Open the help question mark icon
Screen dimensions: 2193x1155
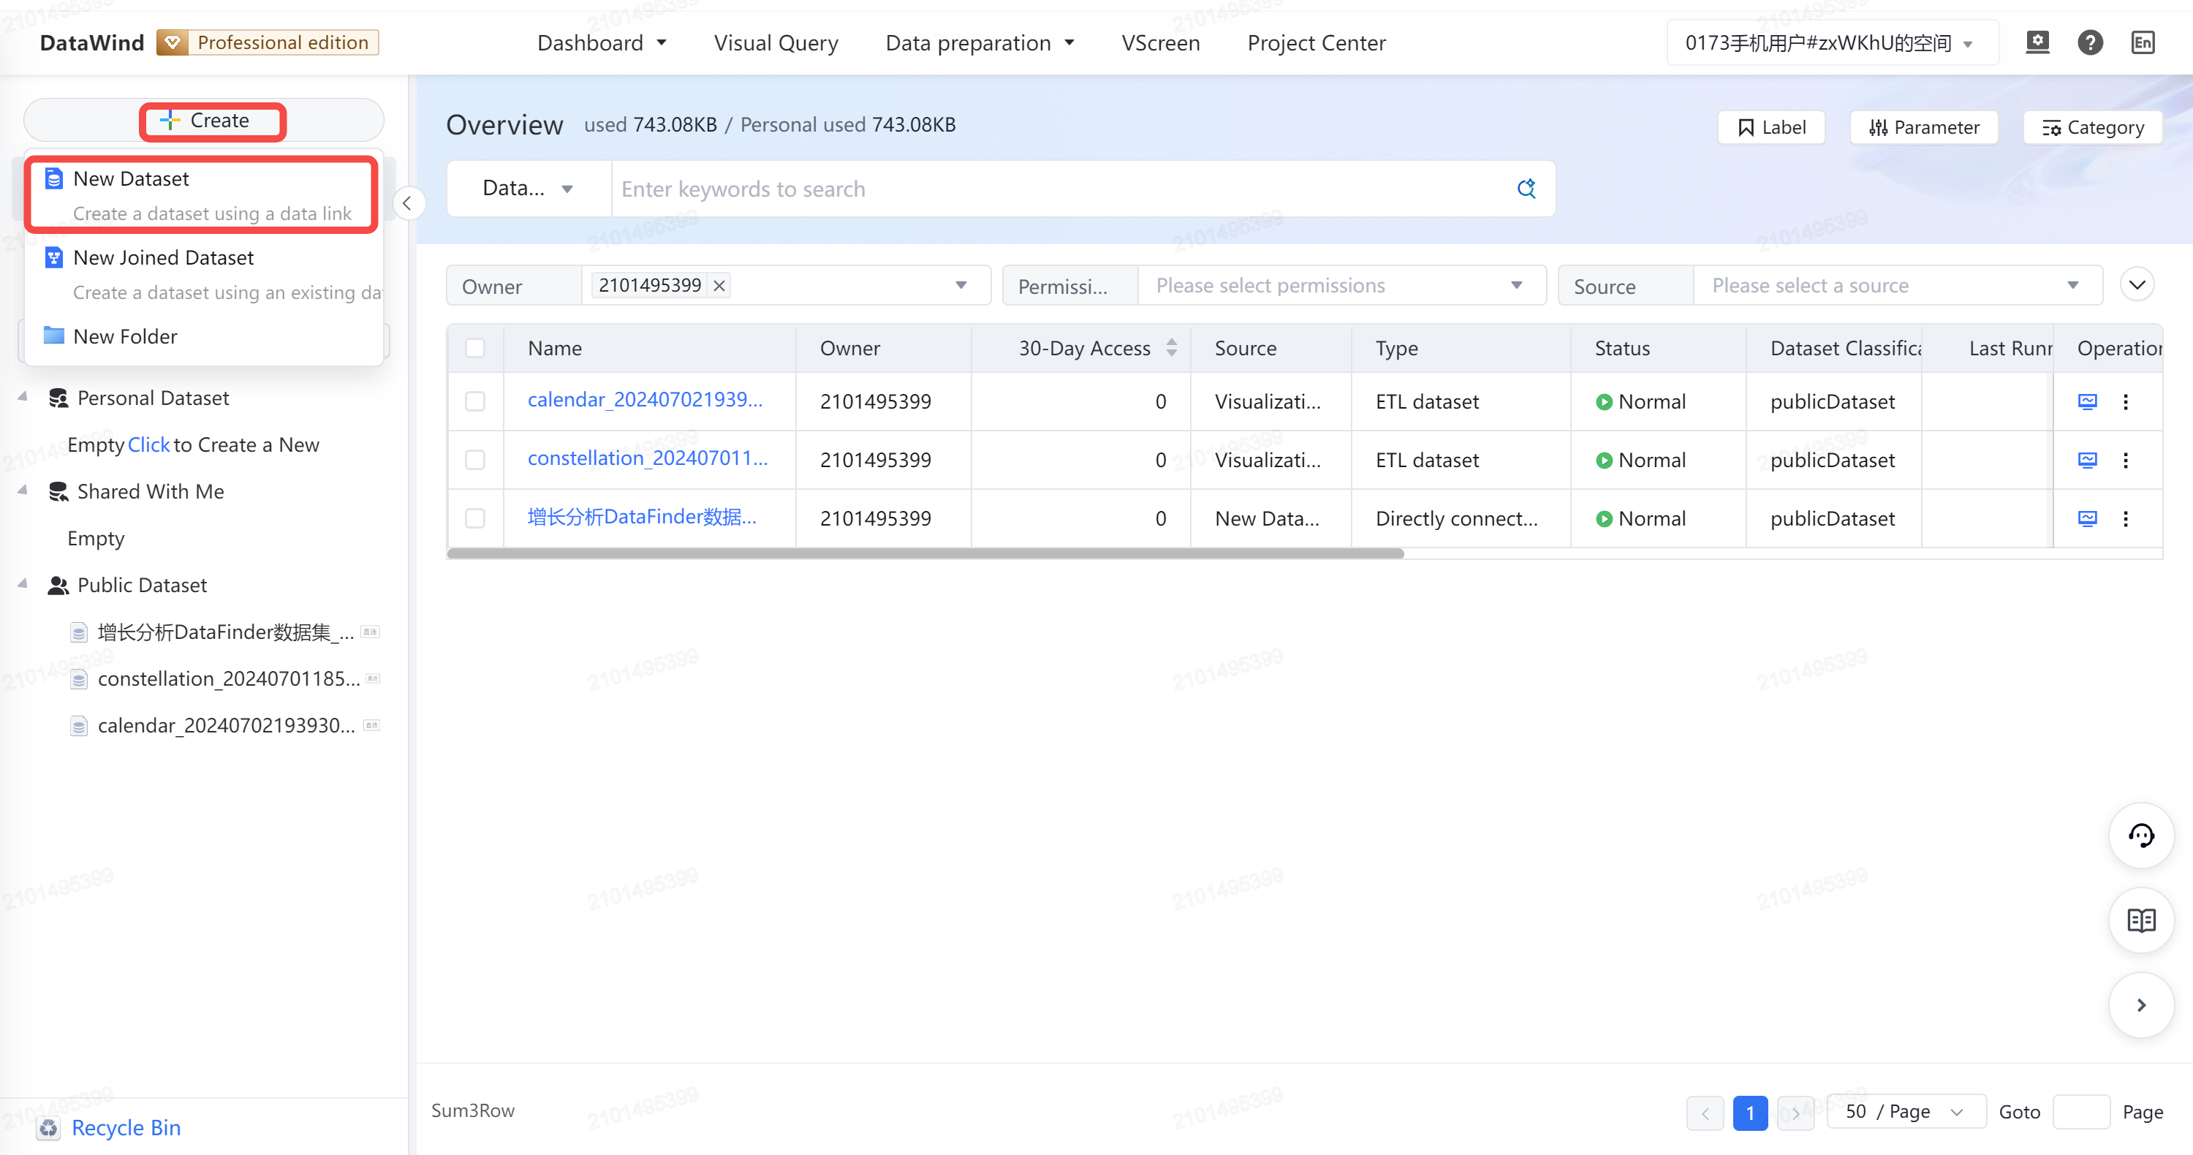pos(2089,42)
